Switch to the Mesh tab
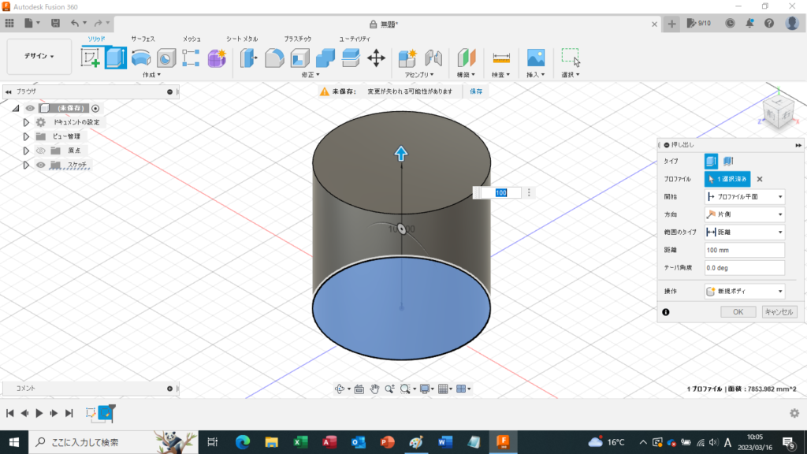Screen dimensions: 807x454 tap(192, 39)
